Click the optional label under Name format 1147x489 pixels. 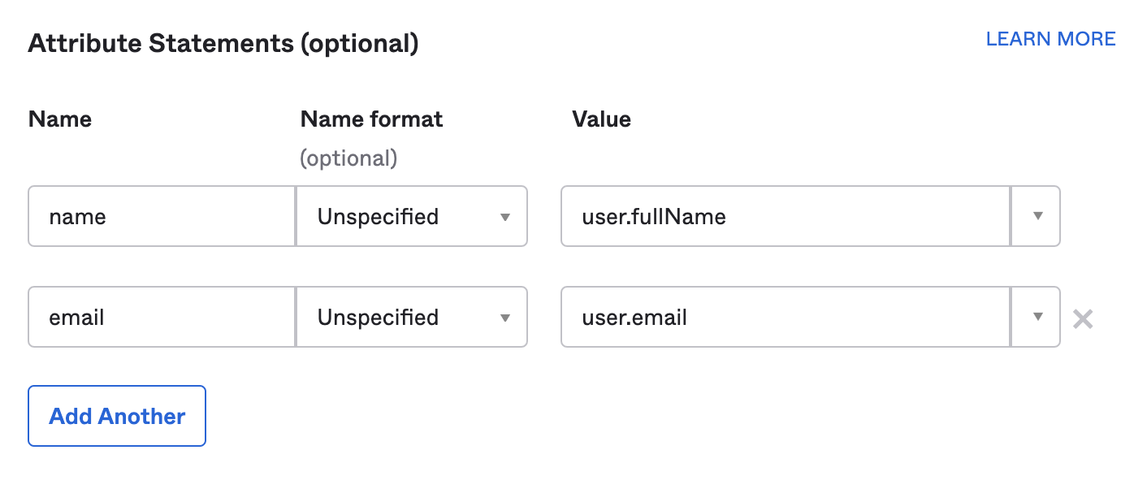(348, 158)
